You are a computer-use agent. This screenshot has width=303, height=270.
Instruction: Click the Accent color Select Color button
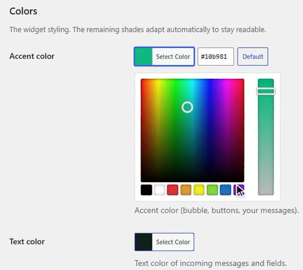(x=164, y=57)
